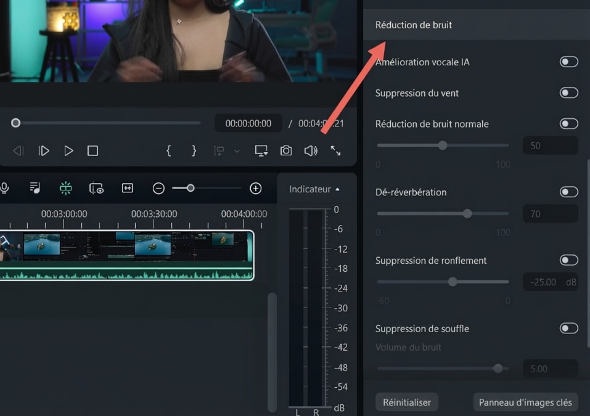This screenshot has width=590, height=416.
Task: Enable Amélioration vocale IA
Action: coord(568,62)
